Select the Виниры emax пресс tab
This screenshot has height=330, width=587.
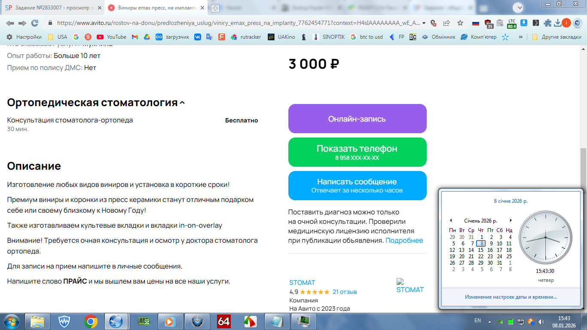[156, 8]
